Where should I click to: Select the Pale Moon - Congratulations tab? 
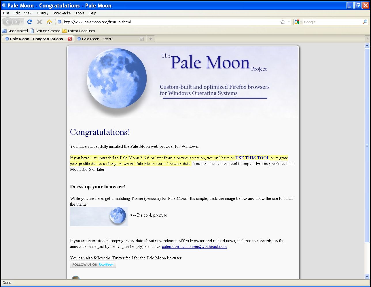pos(38,39)
